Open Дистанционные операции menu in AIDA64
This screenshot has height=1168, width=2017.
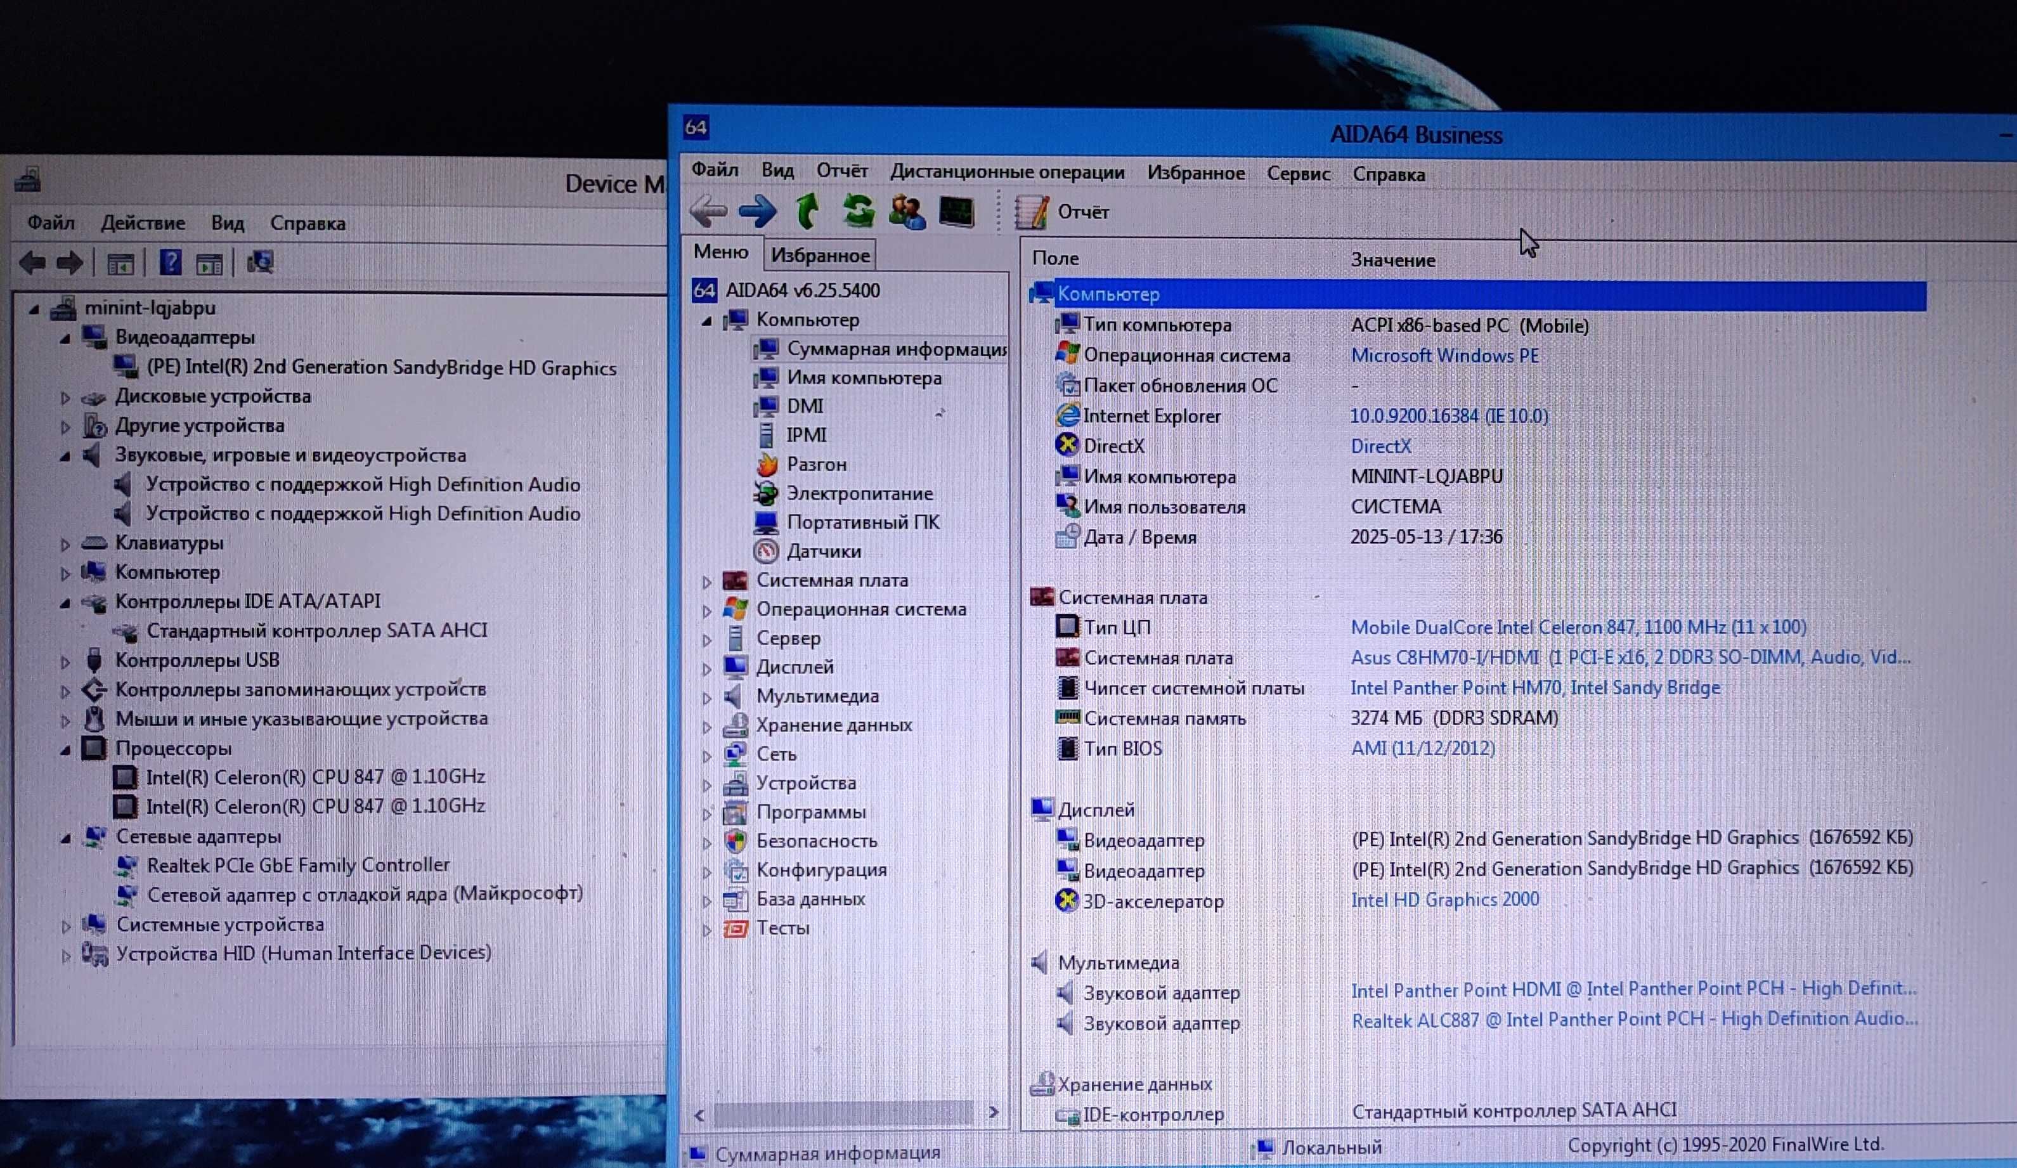(1007, 172)
